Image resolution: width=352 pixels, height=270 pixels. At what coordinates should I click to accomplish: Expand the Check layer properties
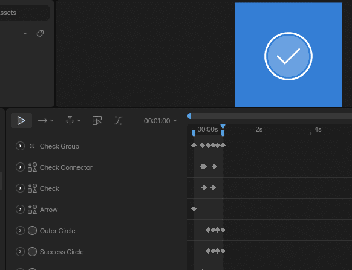pyautogui.click(x=20, y=188)
